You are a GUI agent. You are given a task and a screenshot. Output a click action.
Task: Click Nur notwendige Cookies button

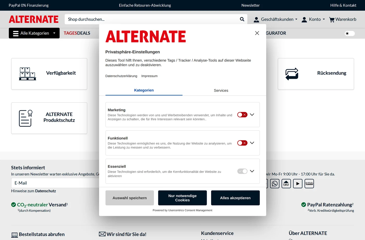pyautogui.click(x=182, y=198)
